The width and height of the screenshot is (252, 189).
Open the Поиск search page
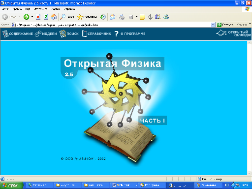69,33
